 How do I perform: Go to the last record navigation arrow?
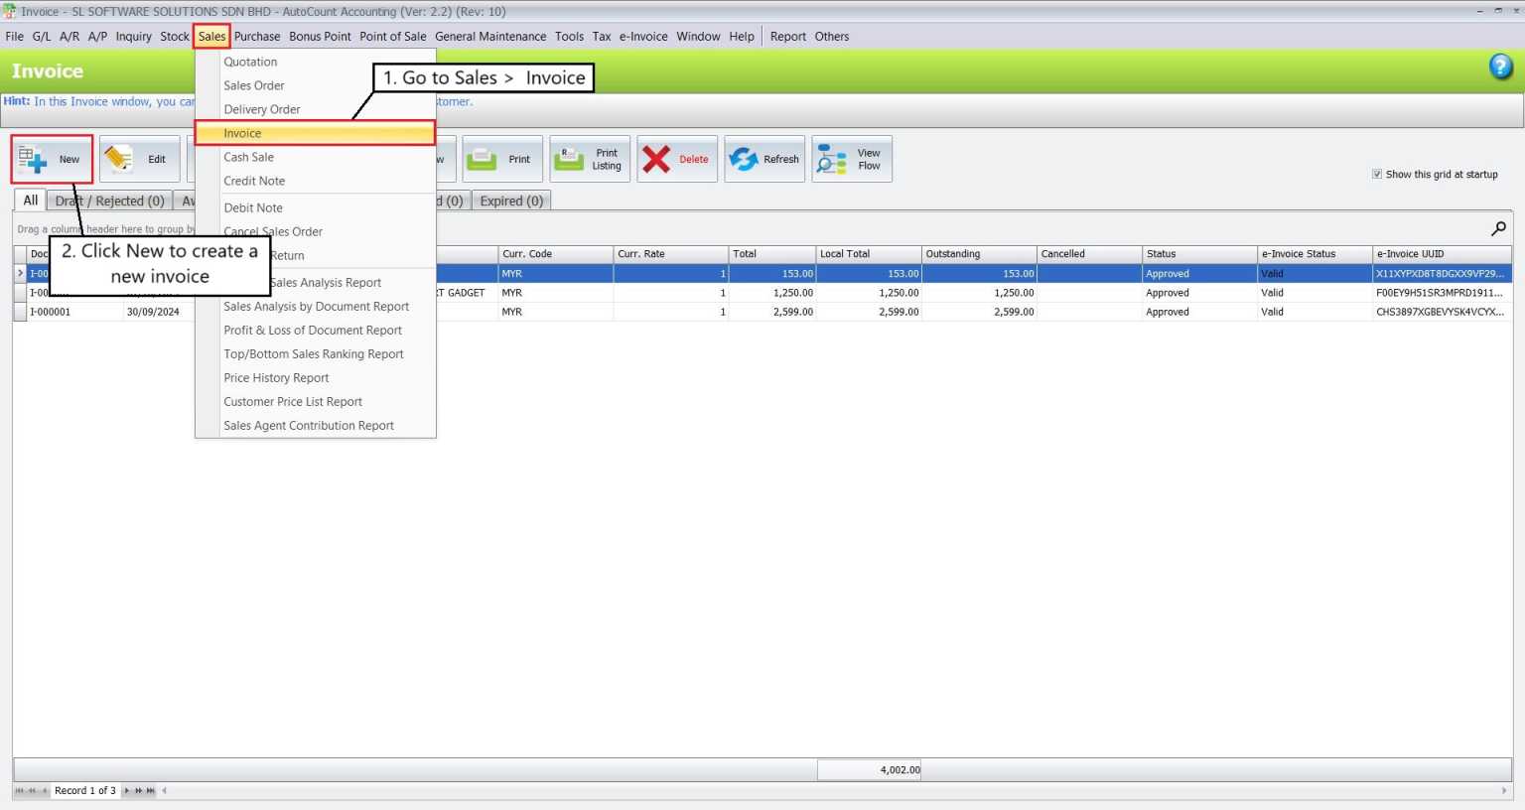click(151, 791)
